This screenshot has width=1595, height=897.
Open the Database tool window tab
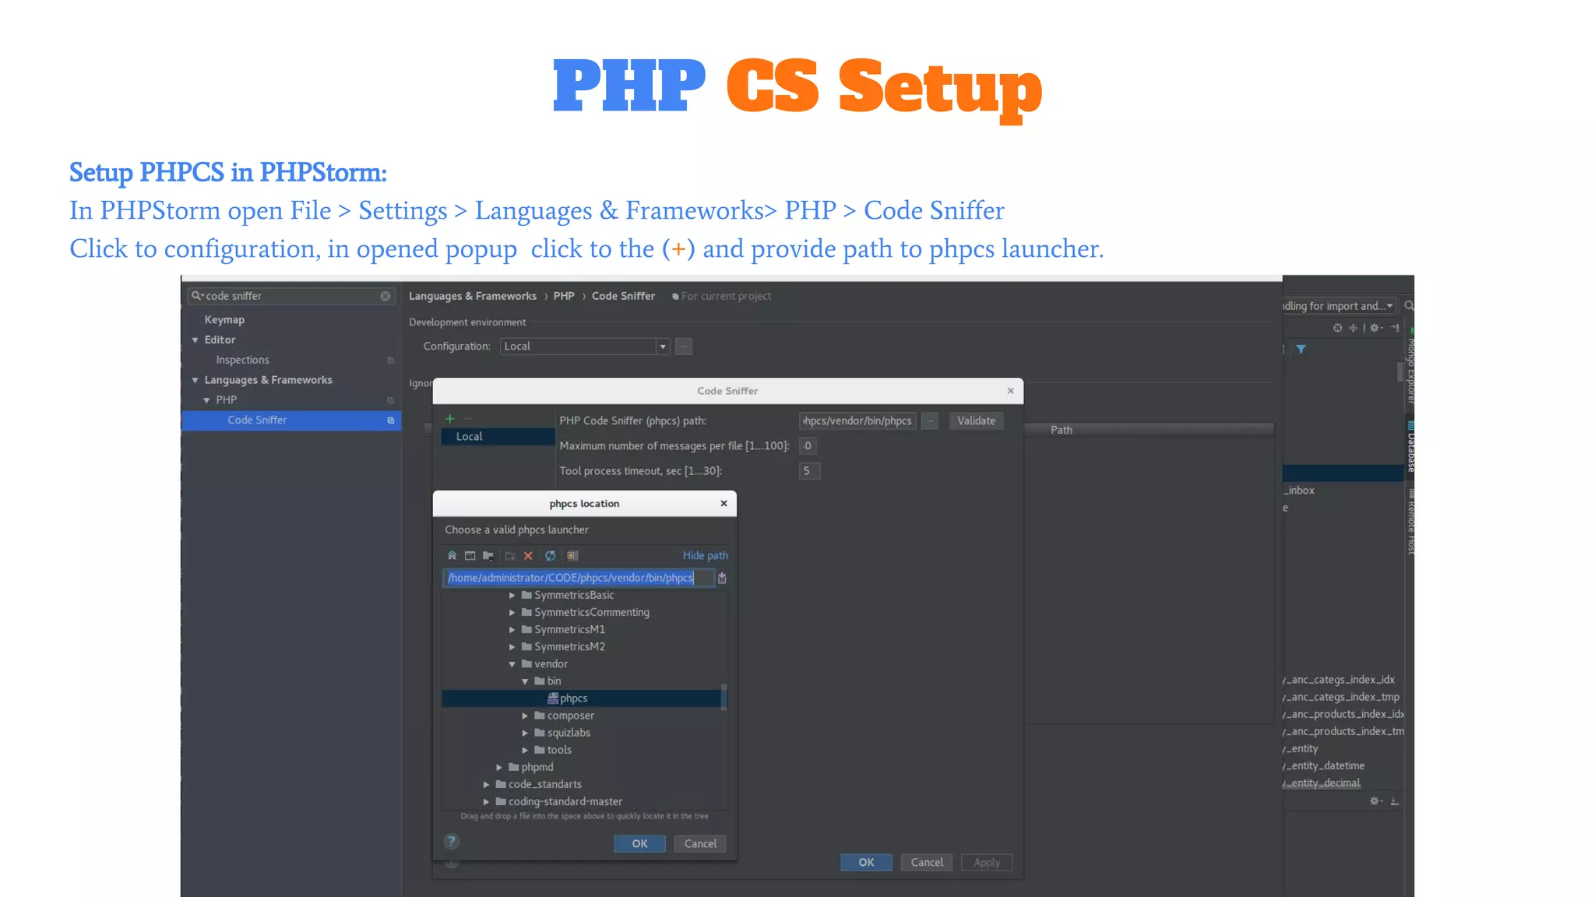1410,447
